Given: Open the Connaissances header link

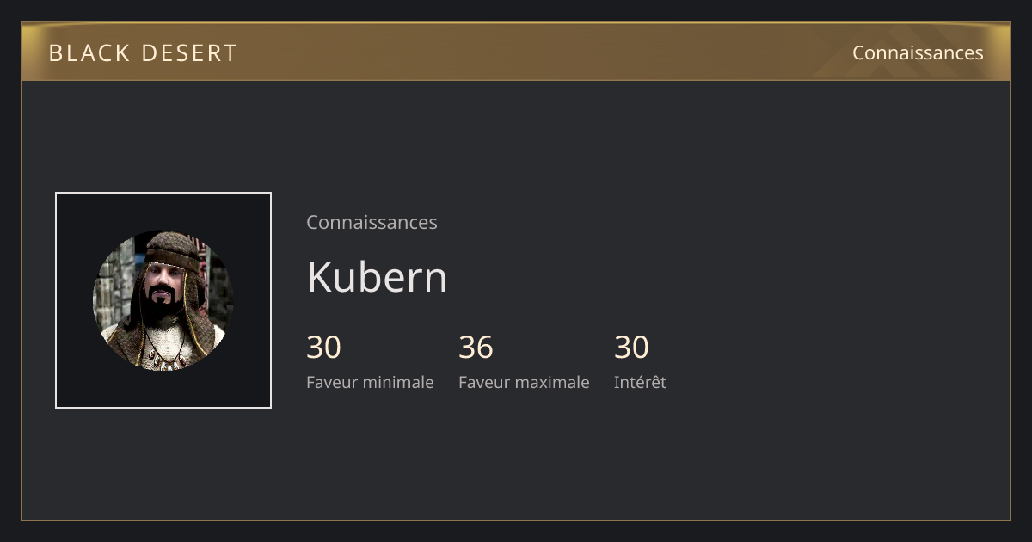Looking at the screenshot, I should (x=918, y=52).
